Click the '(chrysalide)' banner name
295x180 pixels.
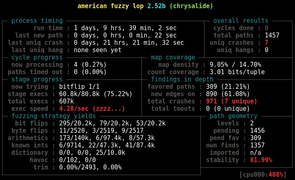pos(191,6)
